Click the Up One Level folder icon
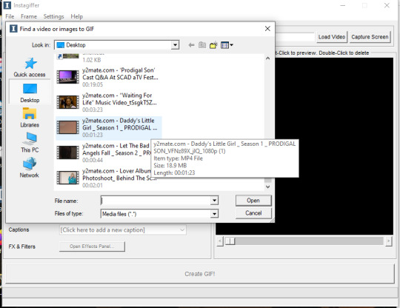 (x=202, y=45)
